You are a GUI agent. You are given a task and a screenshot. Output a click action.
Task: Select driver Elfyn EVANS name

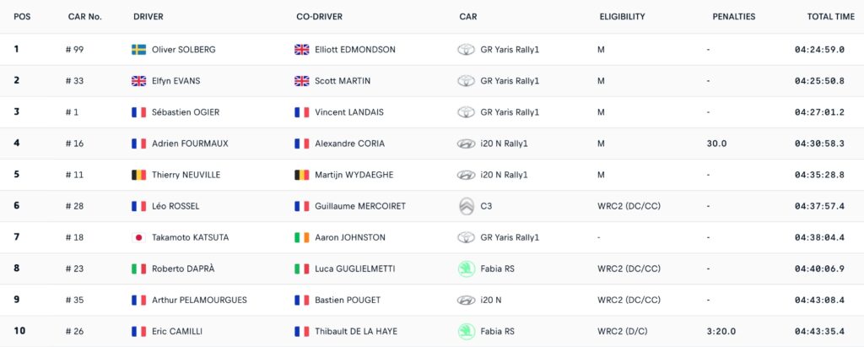click(175, 81)
